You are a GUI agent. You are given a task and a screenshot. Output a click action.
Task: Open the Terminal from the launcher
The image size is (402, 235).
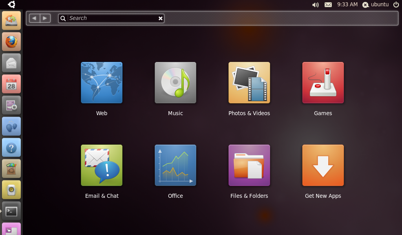(11, 211)
